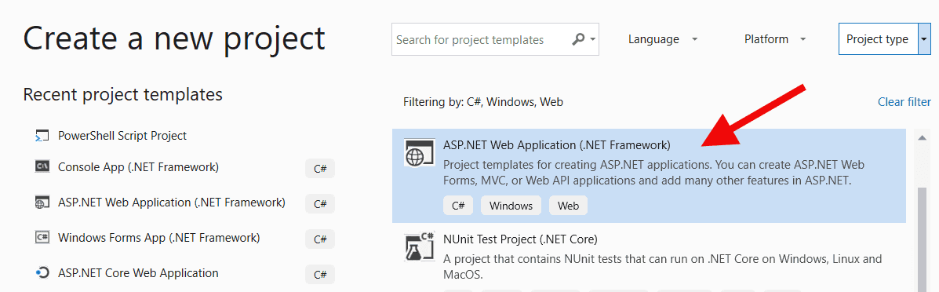Viewport: 939px width, 292px height.
Task: Click the Windows tag under ASP.NET Web Application
Action: 511,206
